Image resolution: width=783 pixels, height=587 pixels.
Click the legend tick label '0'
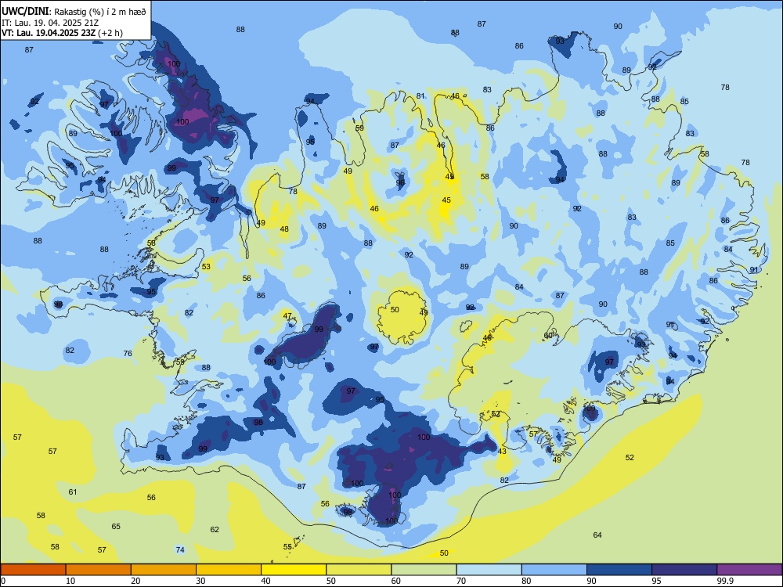(4, 581)
